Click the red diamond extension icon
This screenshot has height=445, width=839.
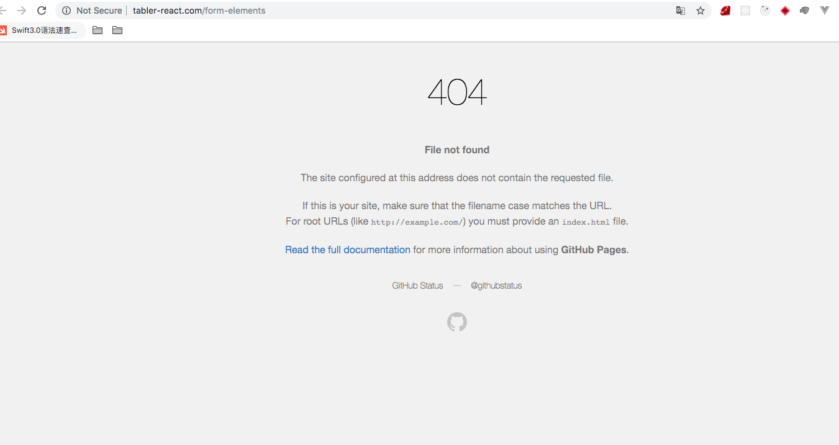click(x=785, y=10)
